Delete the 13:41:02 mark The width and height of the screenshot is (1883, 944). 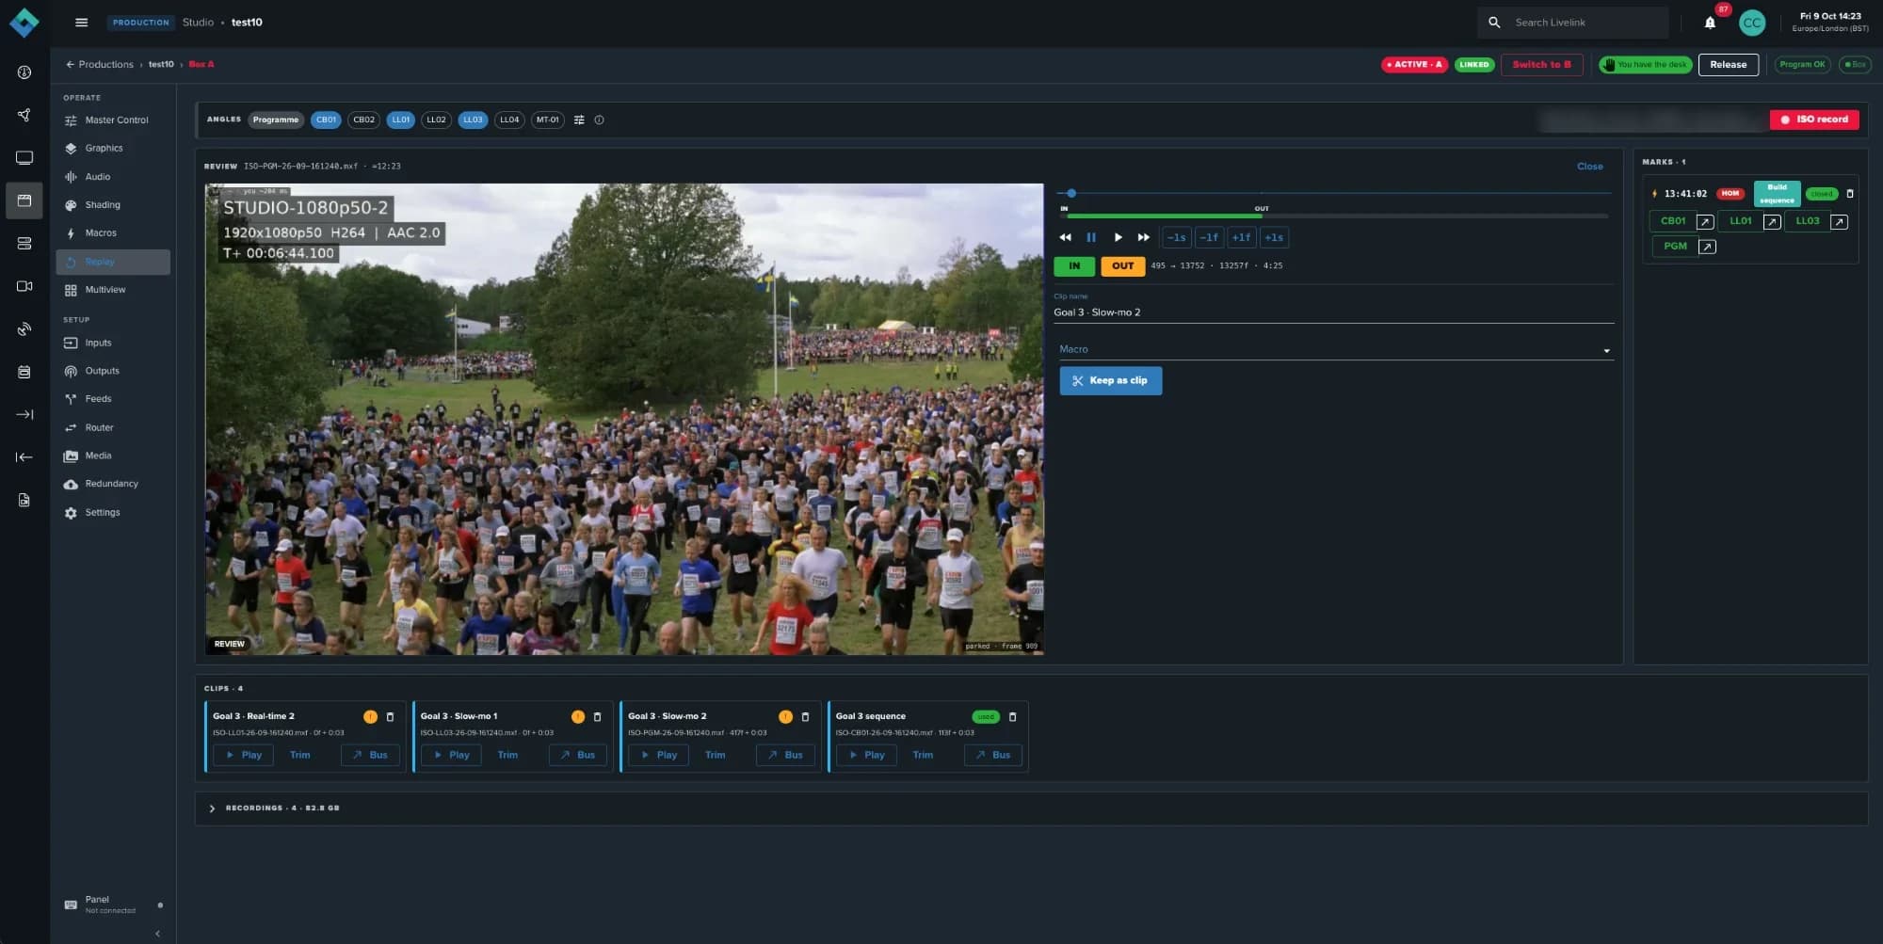tap(1849, 194)
